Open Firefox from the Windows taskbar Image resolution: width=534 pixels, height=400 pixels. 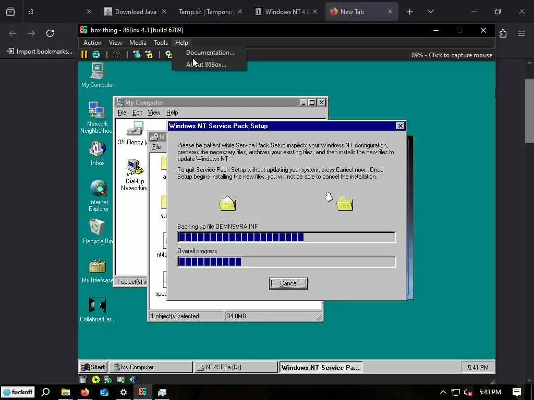tap(85, 392)
